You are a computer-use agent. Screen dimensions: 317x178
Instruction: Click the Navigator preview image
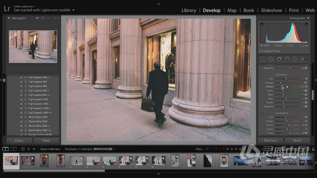(x=33, y=46)
